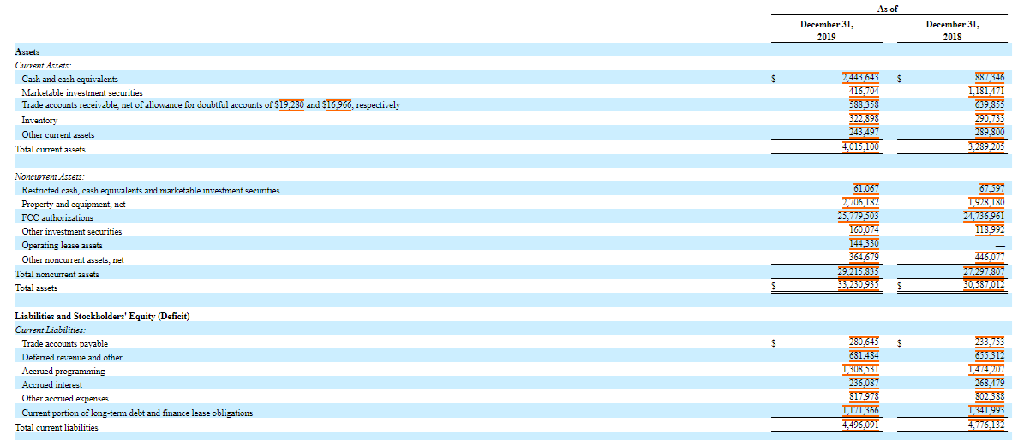Select the amount 233,753
This screenshot has width=1030, height=440.
coord(990,342)
